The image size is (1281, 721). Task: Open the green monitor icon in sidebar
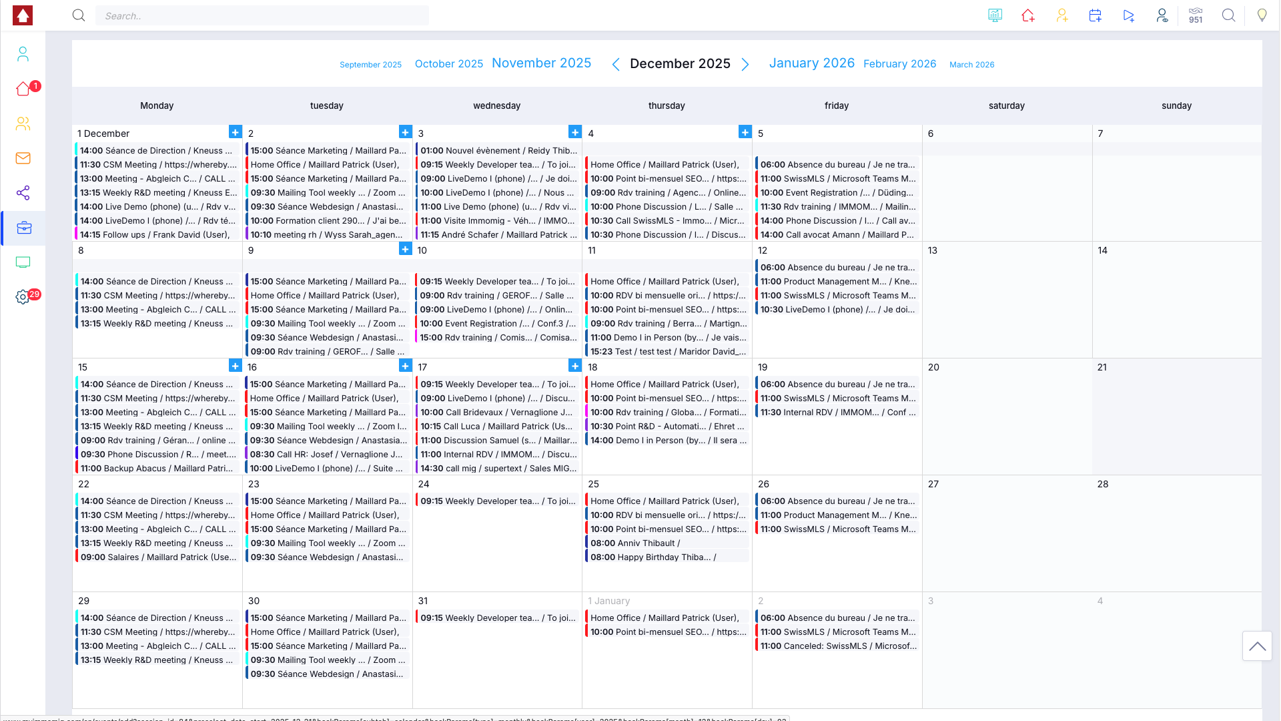pyautogui.click(x=23, y=262)
